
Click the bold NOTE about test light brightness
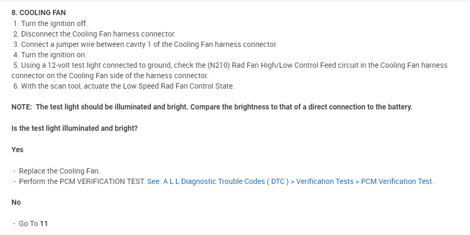[212, 107]
